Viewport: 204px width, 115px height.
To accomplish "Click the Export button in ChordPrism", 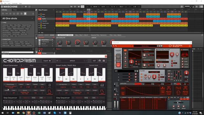I will (47, 61).
